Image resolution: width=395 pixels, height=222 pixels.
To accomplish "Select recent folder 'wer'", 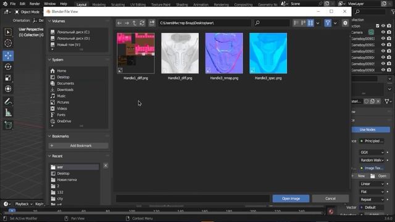I will click(x=74, y=167).
